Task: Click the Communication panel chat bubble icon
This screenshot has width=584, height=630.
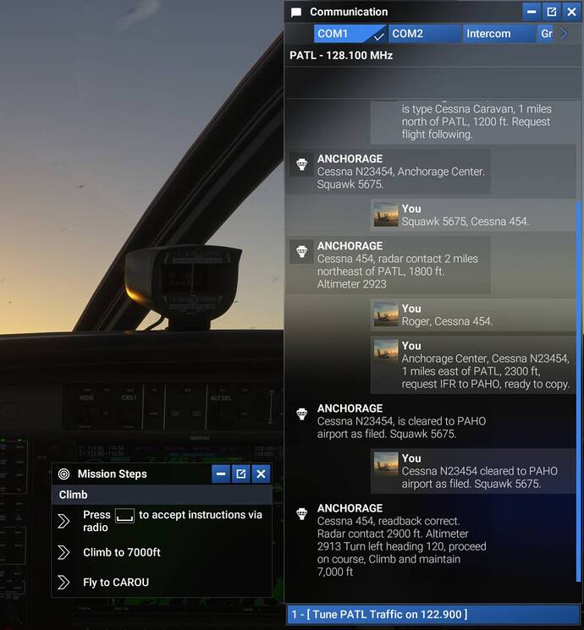Action: pos(296,12)
